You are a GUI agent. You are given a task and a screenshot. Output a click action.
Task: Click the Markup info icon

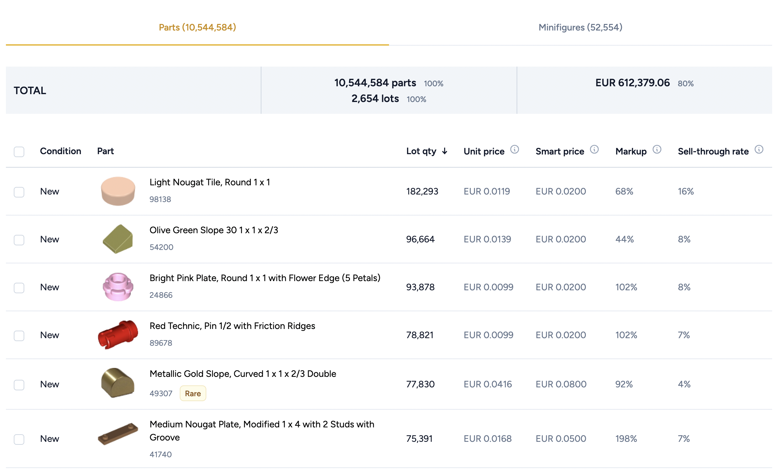pyautogui.click(x=657, y=150)
